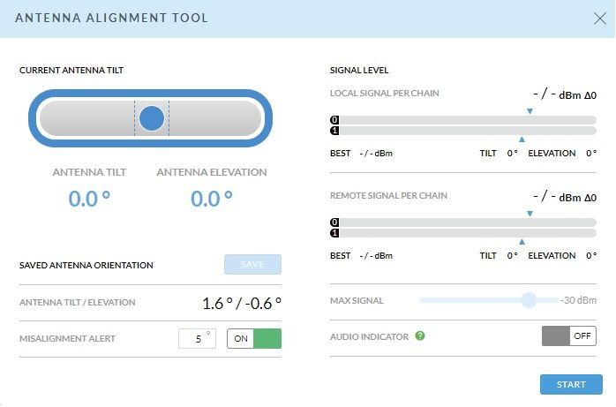Click the Antenna Elevation 0.0° reading
This screenshot has height=407, width=616.
(212, 198)
